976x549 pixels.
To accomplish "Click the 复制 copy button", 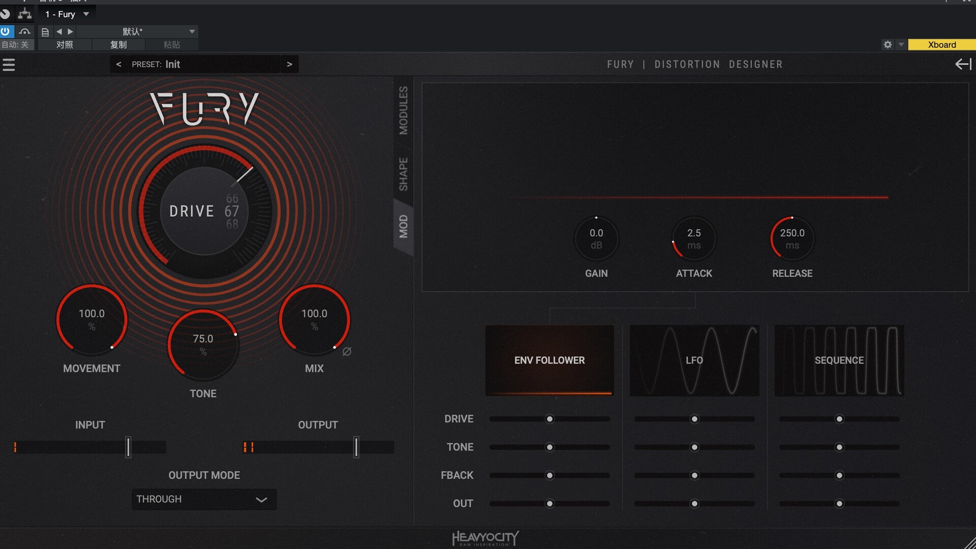I will (x=118, y=45).
